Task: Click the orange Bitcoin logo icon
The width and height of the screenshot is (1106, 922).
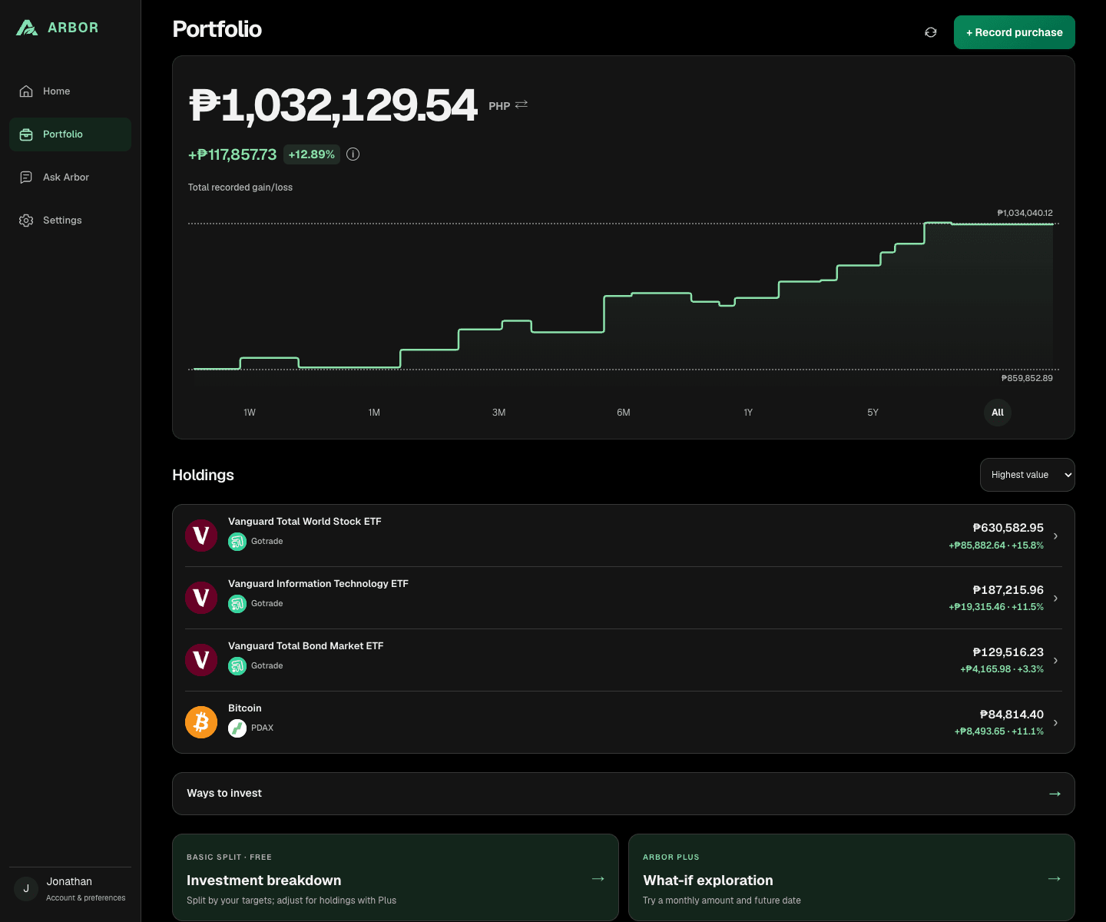Action: pyautogui.click(x=201, y=722)
